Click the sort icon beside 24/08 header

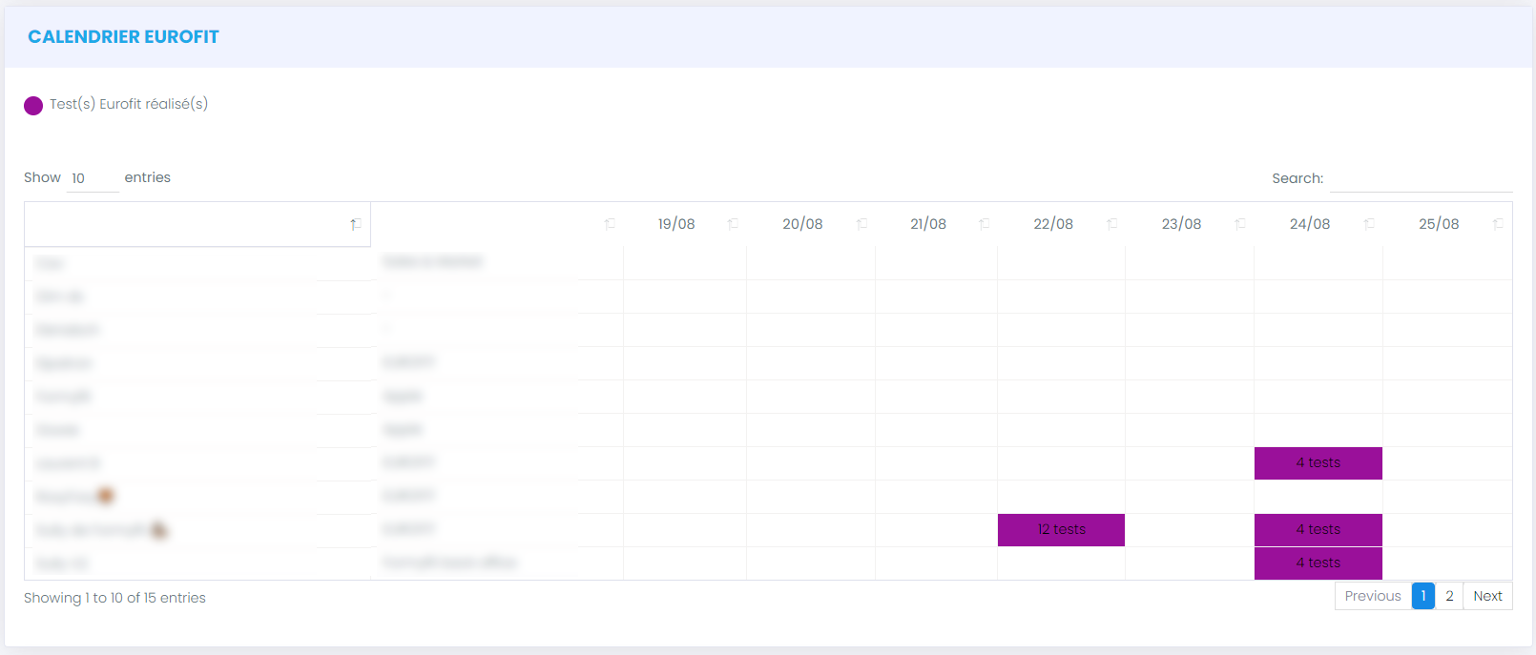(x=1369, y=224)
